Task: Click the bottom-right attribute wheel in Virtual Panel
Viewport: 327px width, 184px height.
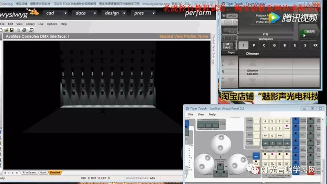Action: 237,164
